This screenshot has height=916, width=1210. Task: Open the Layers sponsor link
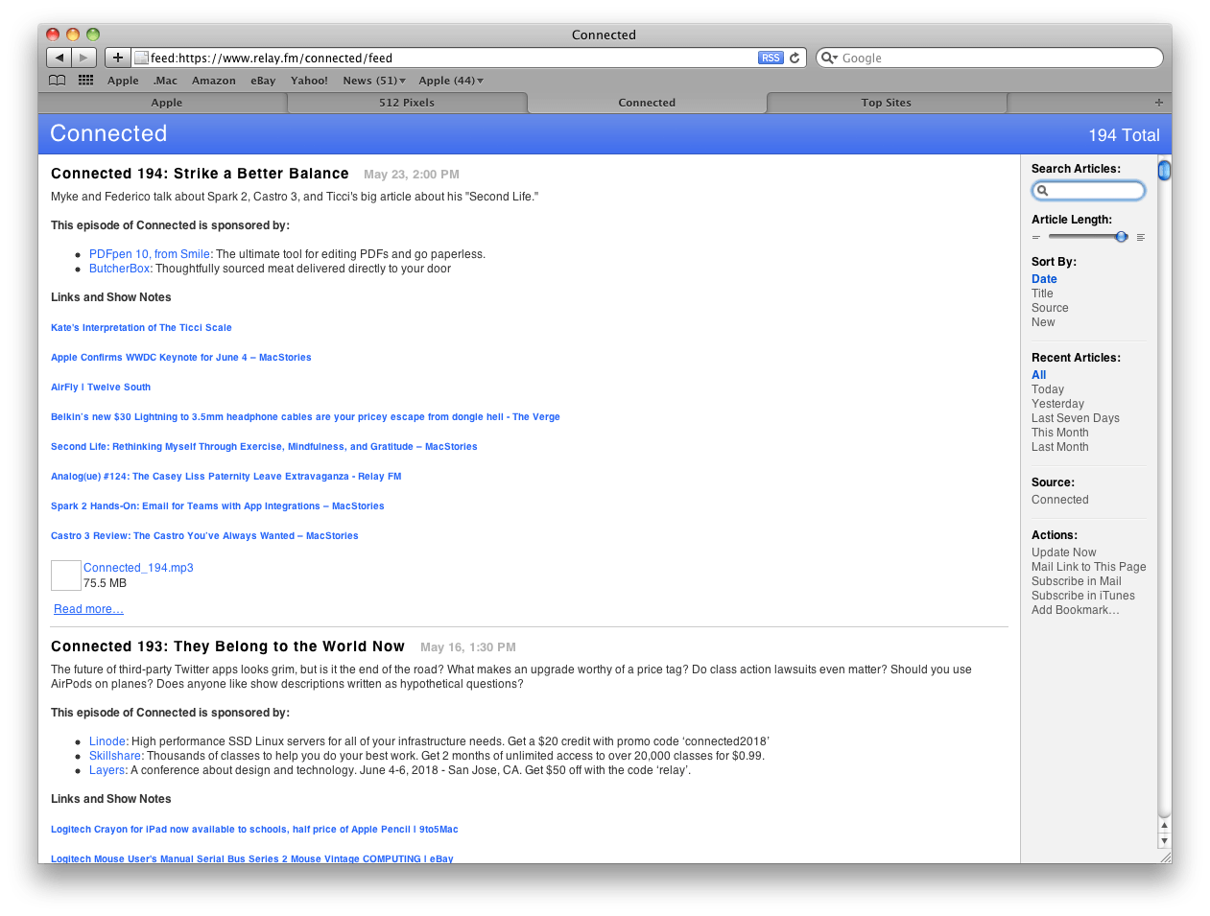[107, 770]
